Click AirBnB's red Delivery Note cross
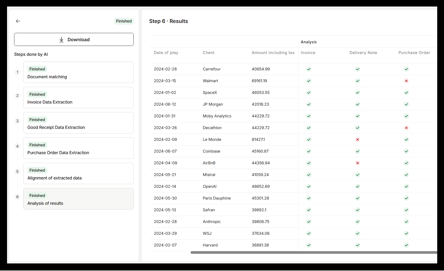This screenshot has width=444, height=271. click(357, 163)
